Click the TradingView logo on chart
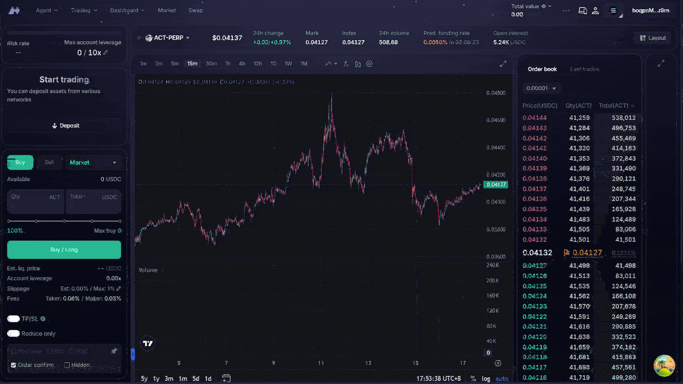683x384 pixels. 148,343
